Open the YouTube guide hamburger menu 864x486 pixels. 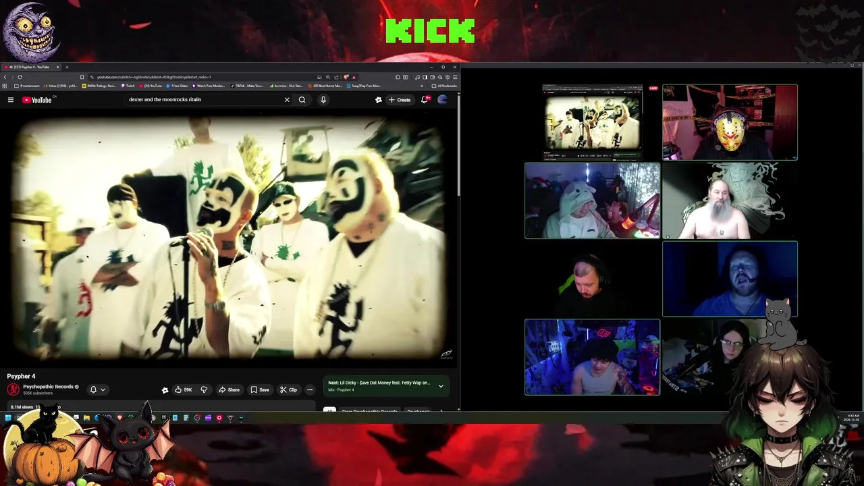coord(11,100)
